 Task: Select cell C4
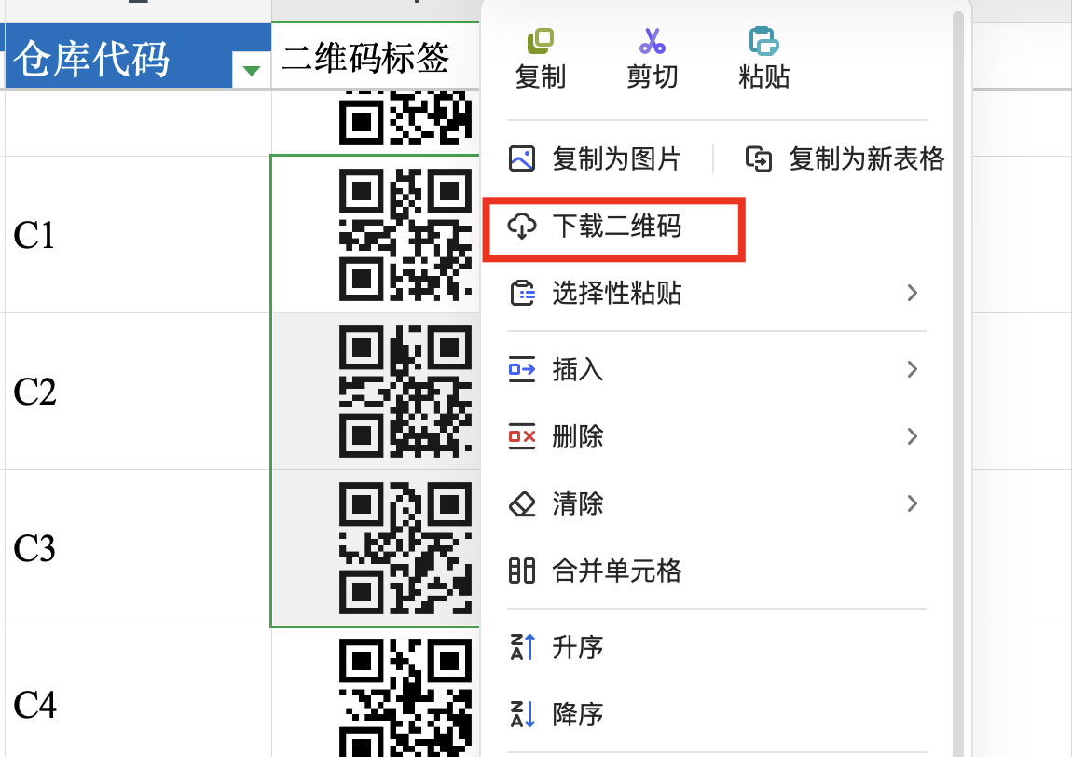tap(138, 692)
